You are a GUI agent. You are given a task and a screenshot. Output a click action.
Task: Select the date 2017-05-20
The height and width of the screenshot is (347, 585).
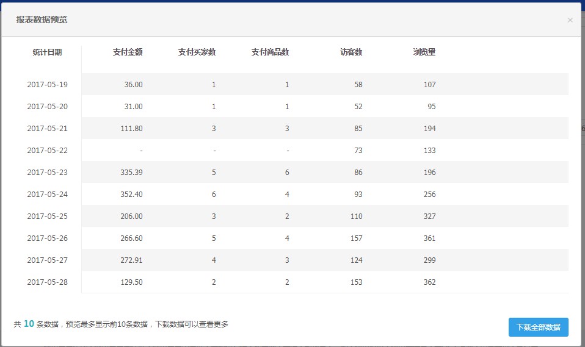pos(48,107)
